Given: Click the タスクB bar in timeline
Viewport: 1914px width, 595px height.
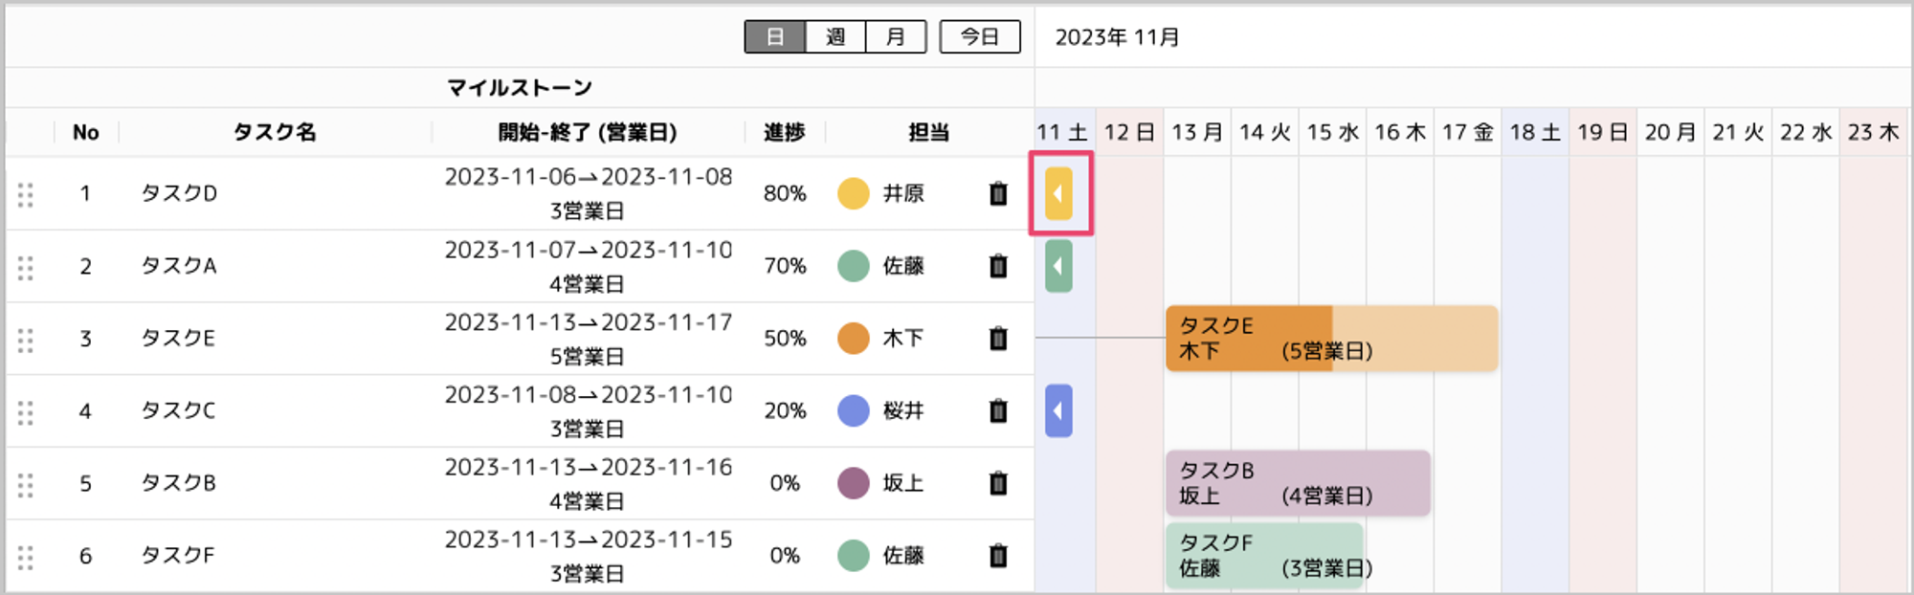Looking at the screenshot, I should (x=1298, y=483).
